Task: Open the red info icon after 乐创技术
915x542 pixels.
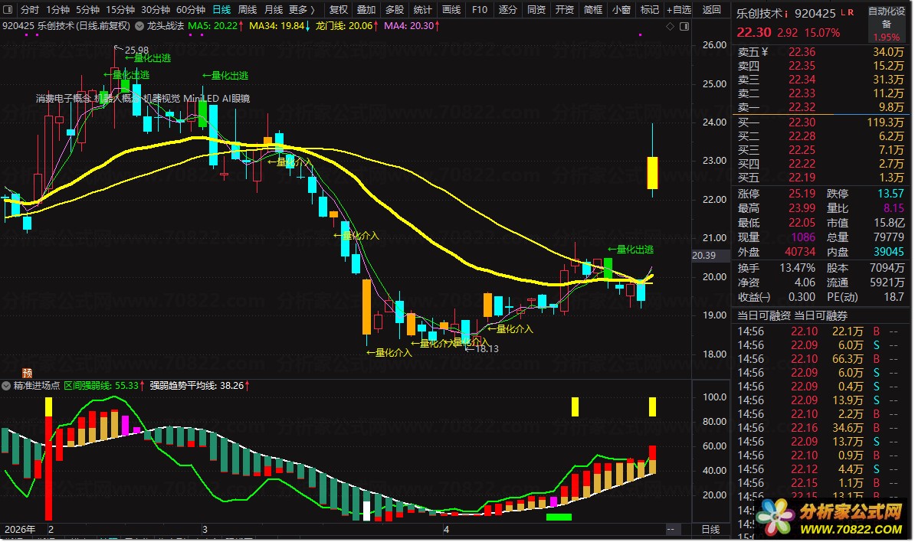Action: [786, 14]
